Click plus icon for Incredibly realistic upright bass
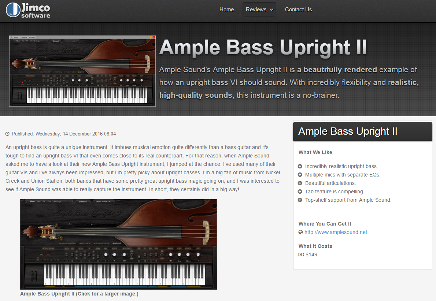Viewport: 436px width, 301px height. (x=300, y=166)
